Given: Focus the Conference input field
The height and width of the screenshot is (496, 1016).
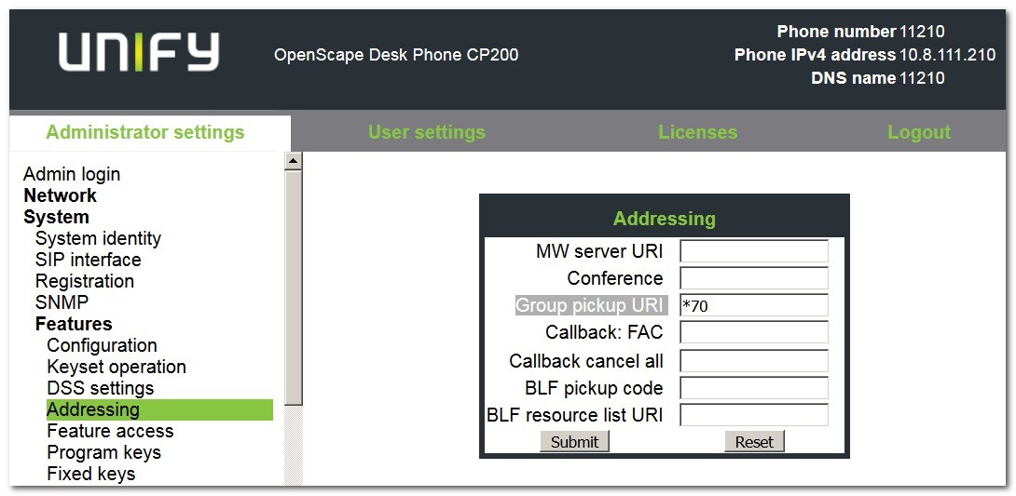Looking at the screenshot, I should coord(753,278).
